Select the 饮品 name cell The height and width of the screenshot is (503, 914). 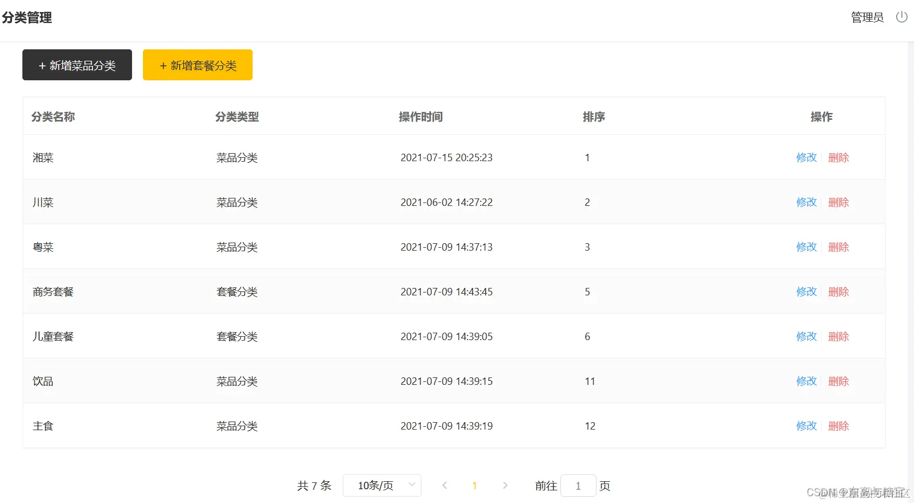pyautogui.click(x=43, y=381)
